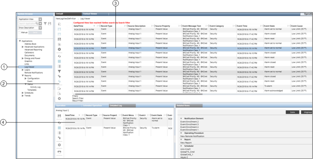This screenshot has height=159, width=313.
Task: Click the column selection icon in Log Viewer toolbar
Action: pos(59,66)
